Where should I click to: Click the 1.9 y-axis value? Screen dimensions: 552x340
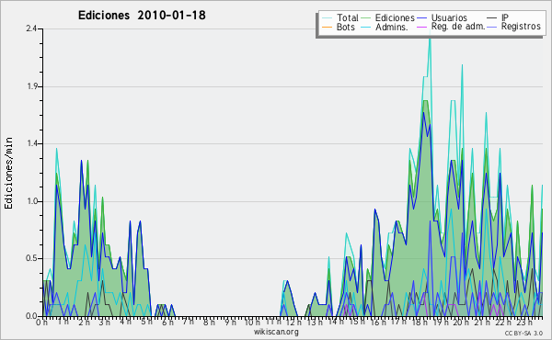tap(32, 86)
